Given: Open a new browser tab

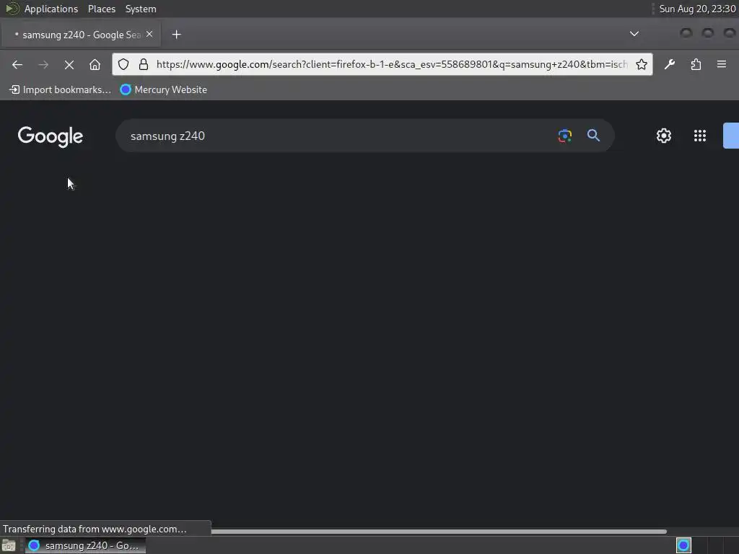Looking at the screenshot, I should click(x=176, y=35).
